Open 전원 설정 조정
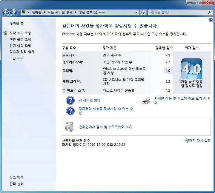This screenshot has width=215, height=193. (20, 45)
